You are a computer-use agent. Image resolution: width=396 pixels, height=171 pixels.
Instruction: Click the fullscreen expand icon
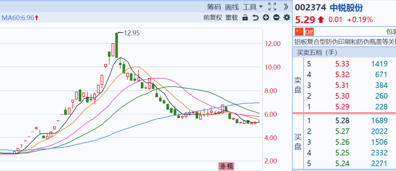(272, 7)
